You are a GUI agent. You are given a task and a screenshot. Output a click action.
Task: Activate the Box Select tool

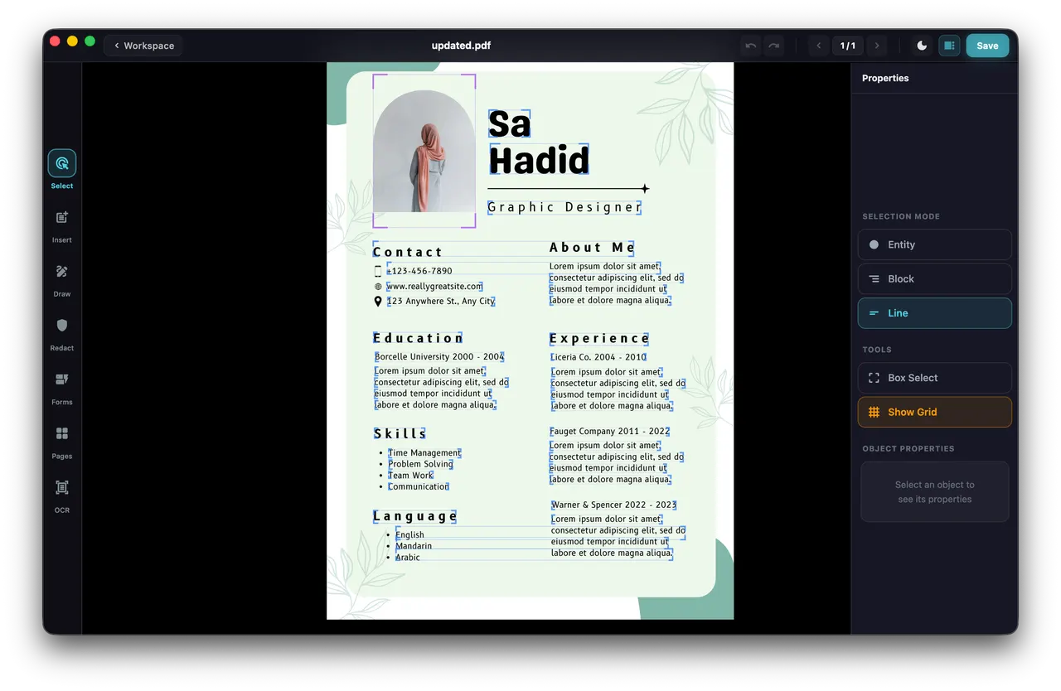(x=934, y=378)
